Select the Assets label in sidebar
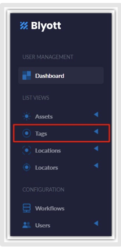The image size is (121, 247). (x=44, y=116)
